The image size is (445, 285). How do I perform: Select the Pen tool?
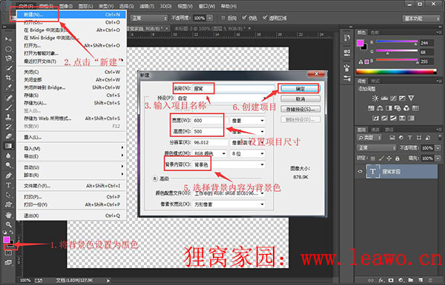pos(8,175)
